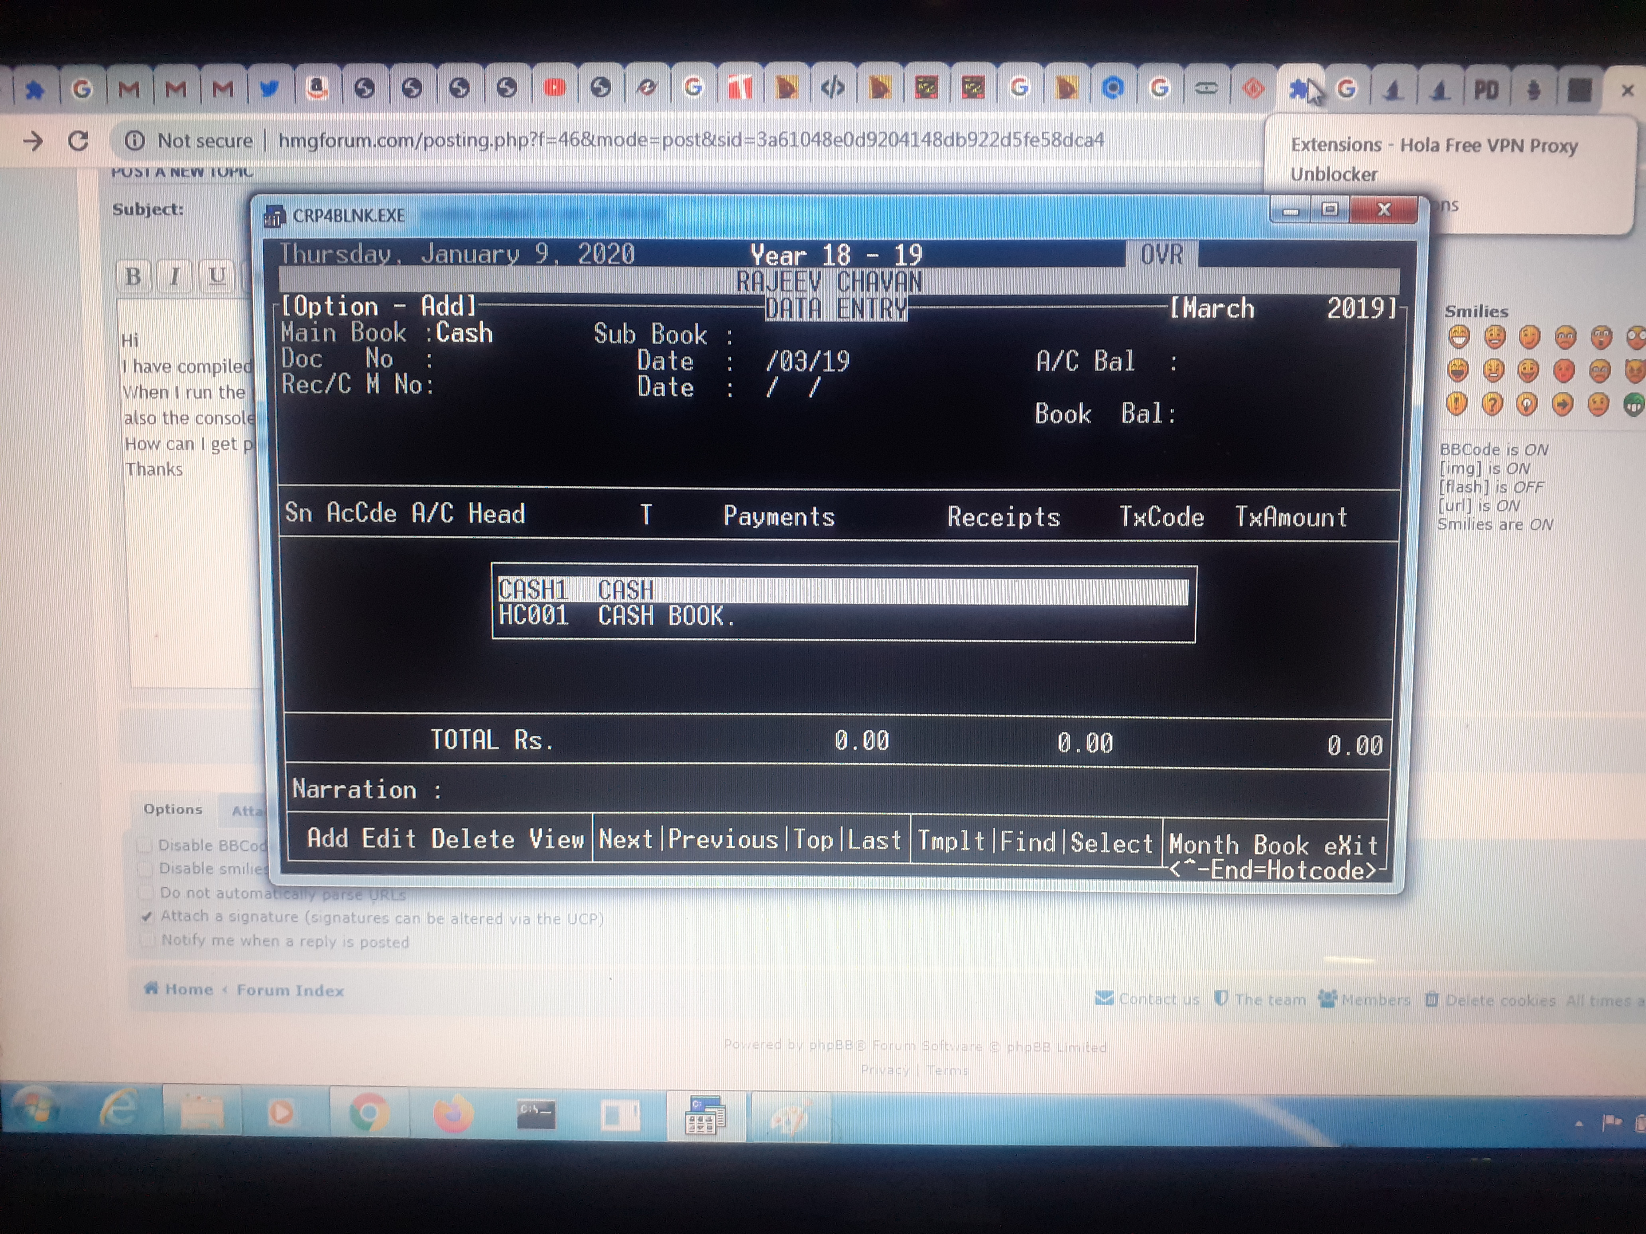The height and width of the screenshot is (1234, 1646).
Task: Open the Extensions puzzle-piece tab
Action: 1299,90
